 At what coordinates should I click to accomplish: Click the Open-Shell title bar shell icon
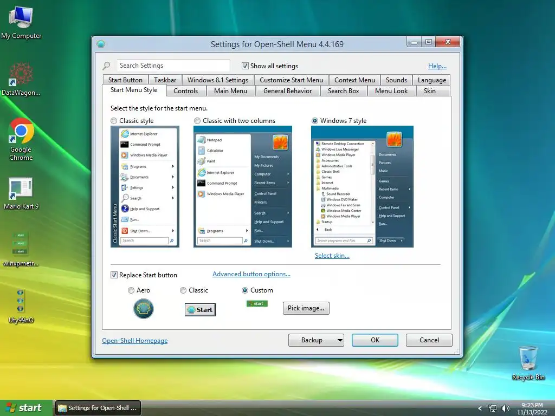(x=101, y=44)
